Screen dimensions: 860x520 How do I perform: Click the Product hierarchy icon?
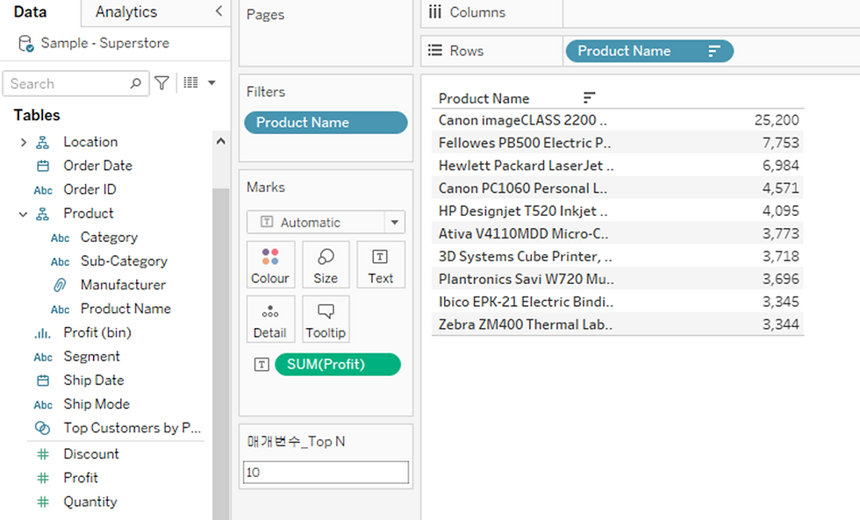click(43, 214)
